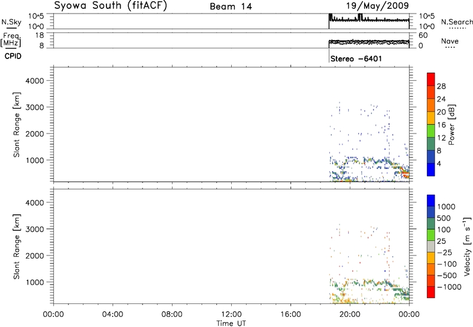Click the 'Slant Range [km]' label of velocity panel
Viewport: 473px width, 327px height.
[x=17, y=247]
